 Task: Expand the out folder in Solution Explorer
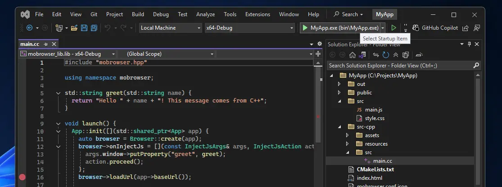click(x=339, y=84)
